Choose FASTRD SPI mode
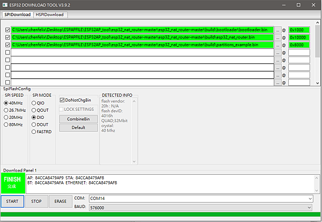This screenshot has height=222, width=322. [41, 132]
